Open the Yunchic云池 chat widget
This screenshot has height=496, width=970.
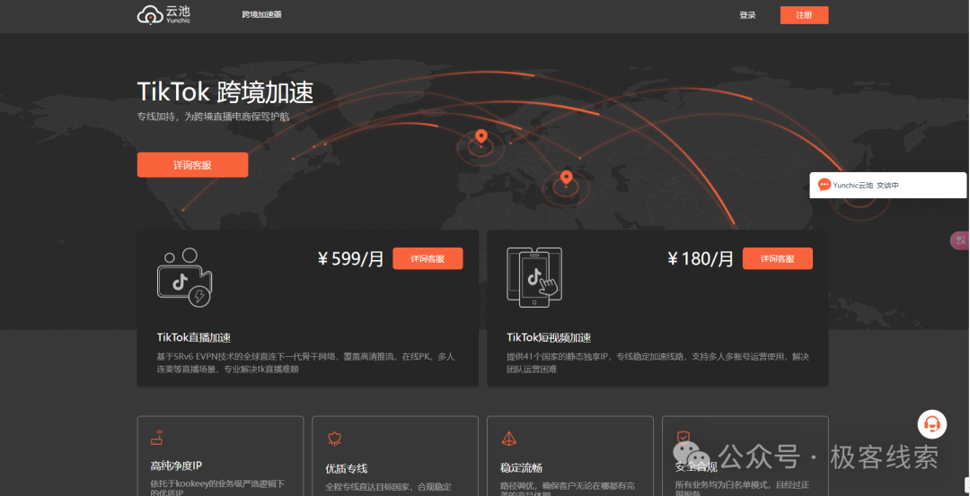(x=887, y=186)
